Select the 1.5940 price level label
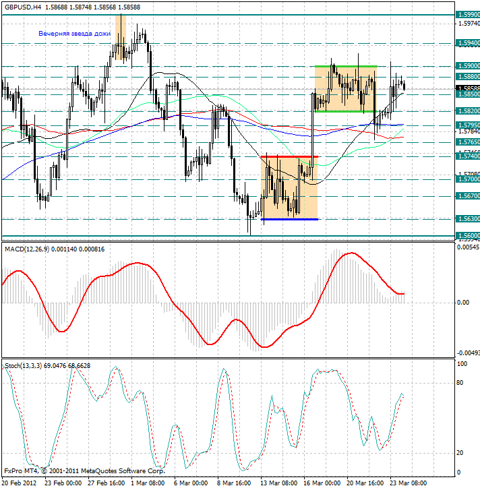Screen dimensions: 480x488 coord(468,43)
